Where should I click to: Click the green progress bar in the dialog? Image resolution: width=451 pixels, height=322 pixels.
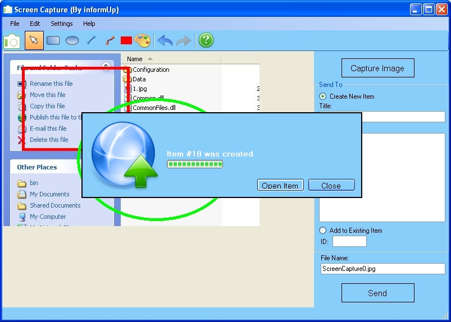point(195,164)
